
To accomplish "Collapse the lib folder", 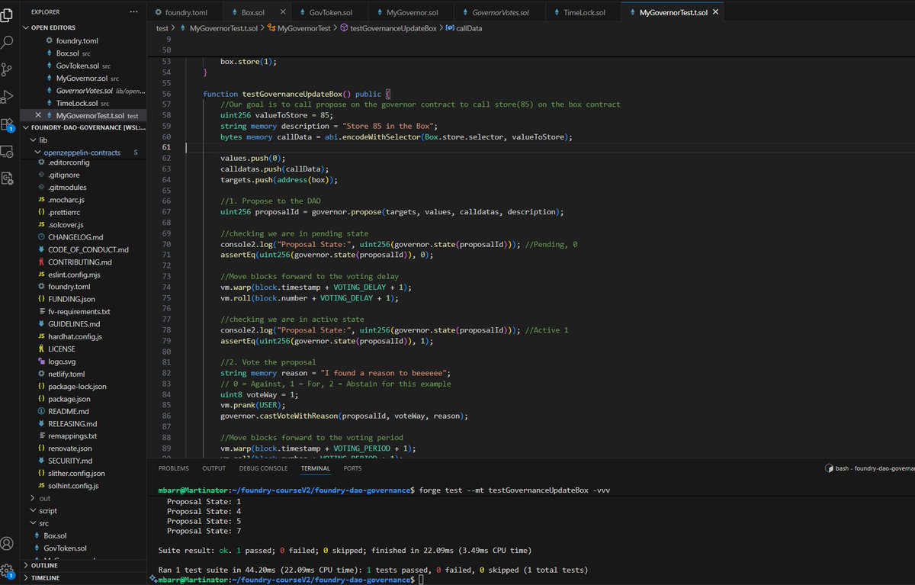I will [x=43, y=140].
